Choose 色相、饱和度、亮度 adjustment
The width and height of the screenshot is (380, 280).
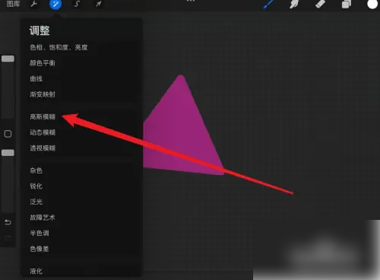point(59,47)
